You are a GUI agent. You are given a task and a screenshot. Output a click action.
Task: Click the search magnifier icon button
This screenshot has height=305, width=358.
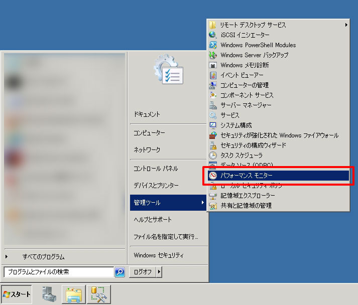pos(120,272)
